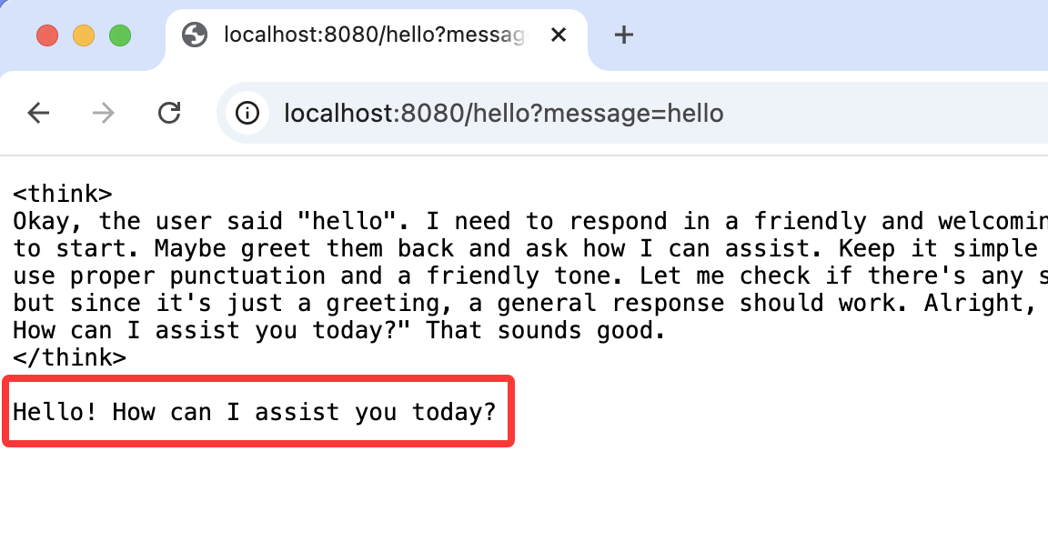Click the green fullscreen window button
Screen dimensions: 1048x542
point(120,35)
